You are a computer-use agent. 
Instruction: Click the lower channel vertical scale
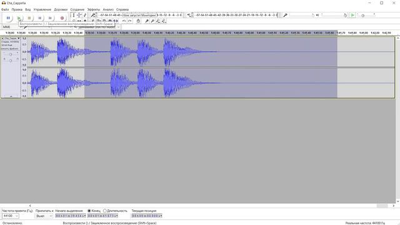click(x=24, y=82)
